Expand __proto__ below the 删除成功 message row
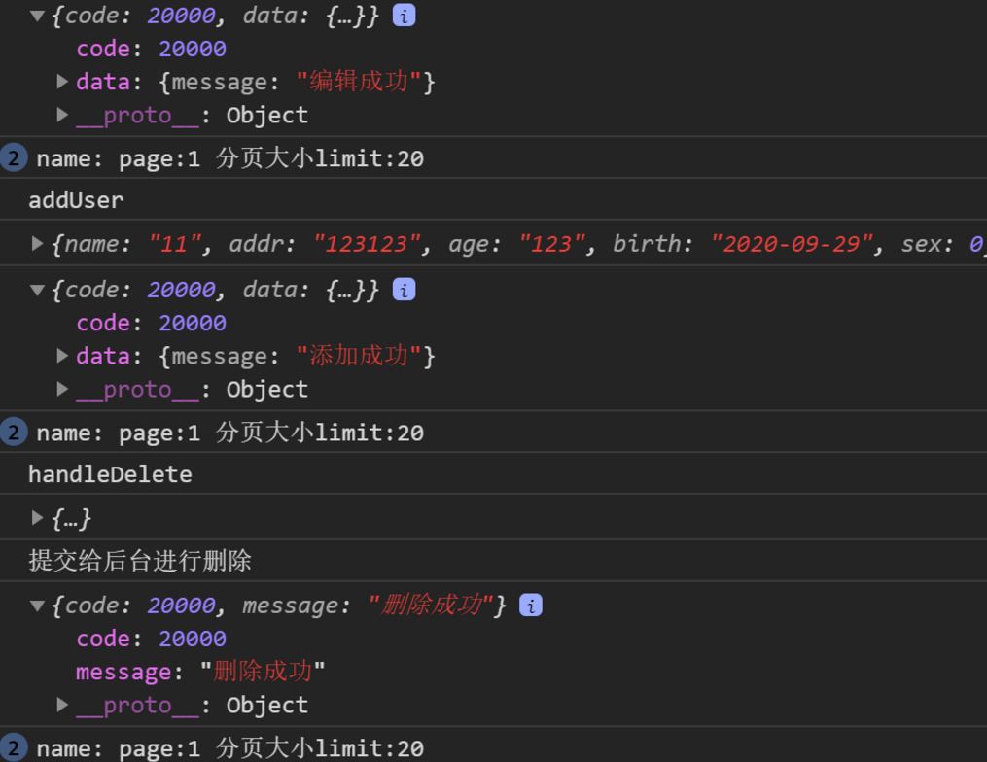The width and height of the screenshot is (987, 762). tap(62, 705)
